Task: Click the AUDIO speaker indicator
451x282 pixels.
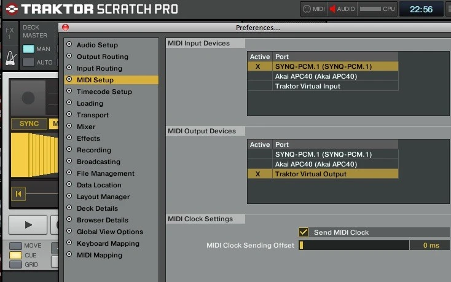Action: pyautogui.click(x=342, y=9)
